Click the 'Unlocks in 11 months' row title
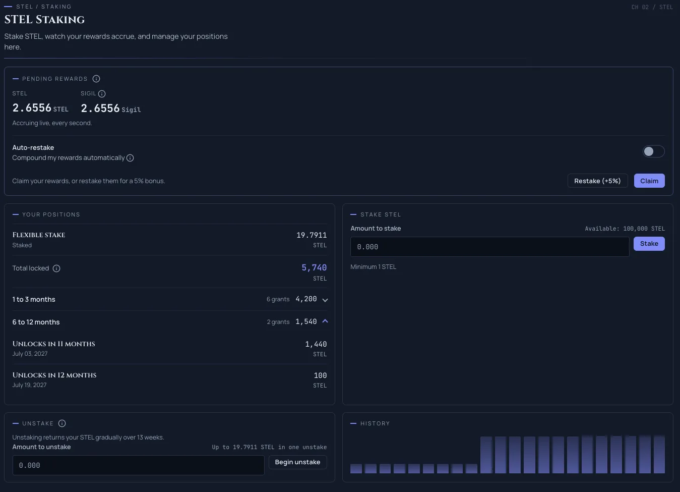Screen dimensions: 680x492 54,344
